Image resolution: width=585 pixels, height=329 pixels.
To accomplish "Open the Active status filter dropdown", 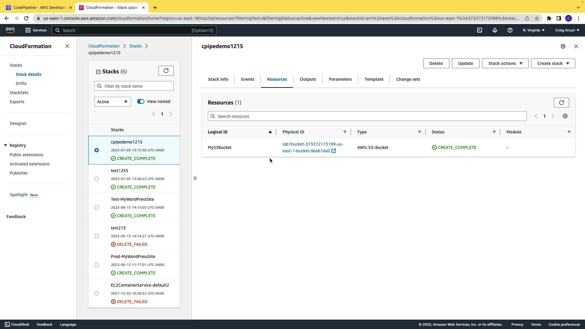I will point(112,102).
